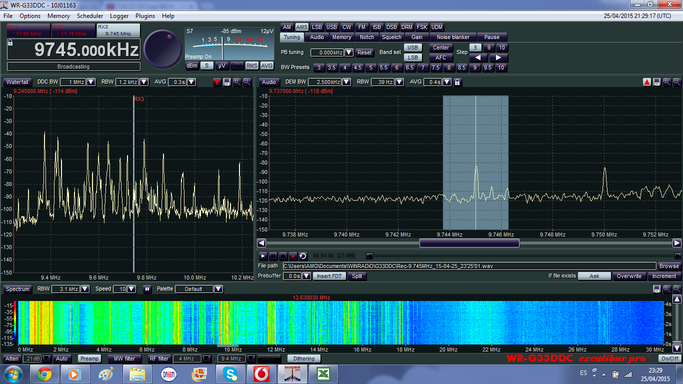Open the Scheduler menu
Viewport: 683px width, 384px height.
click(x=90, y=16)
